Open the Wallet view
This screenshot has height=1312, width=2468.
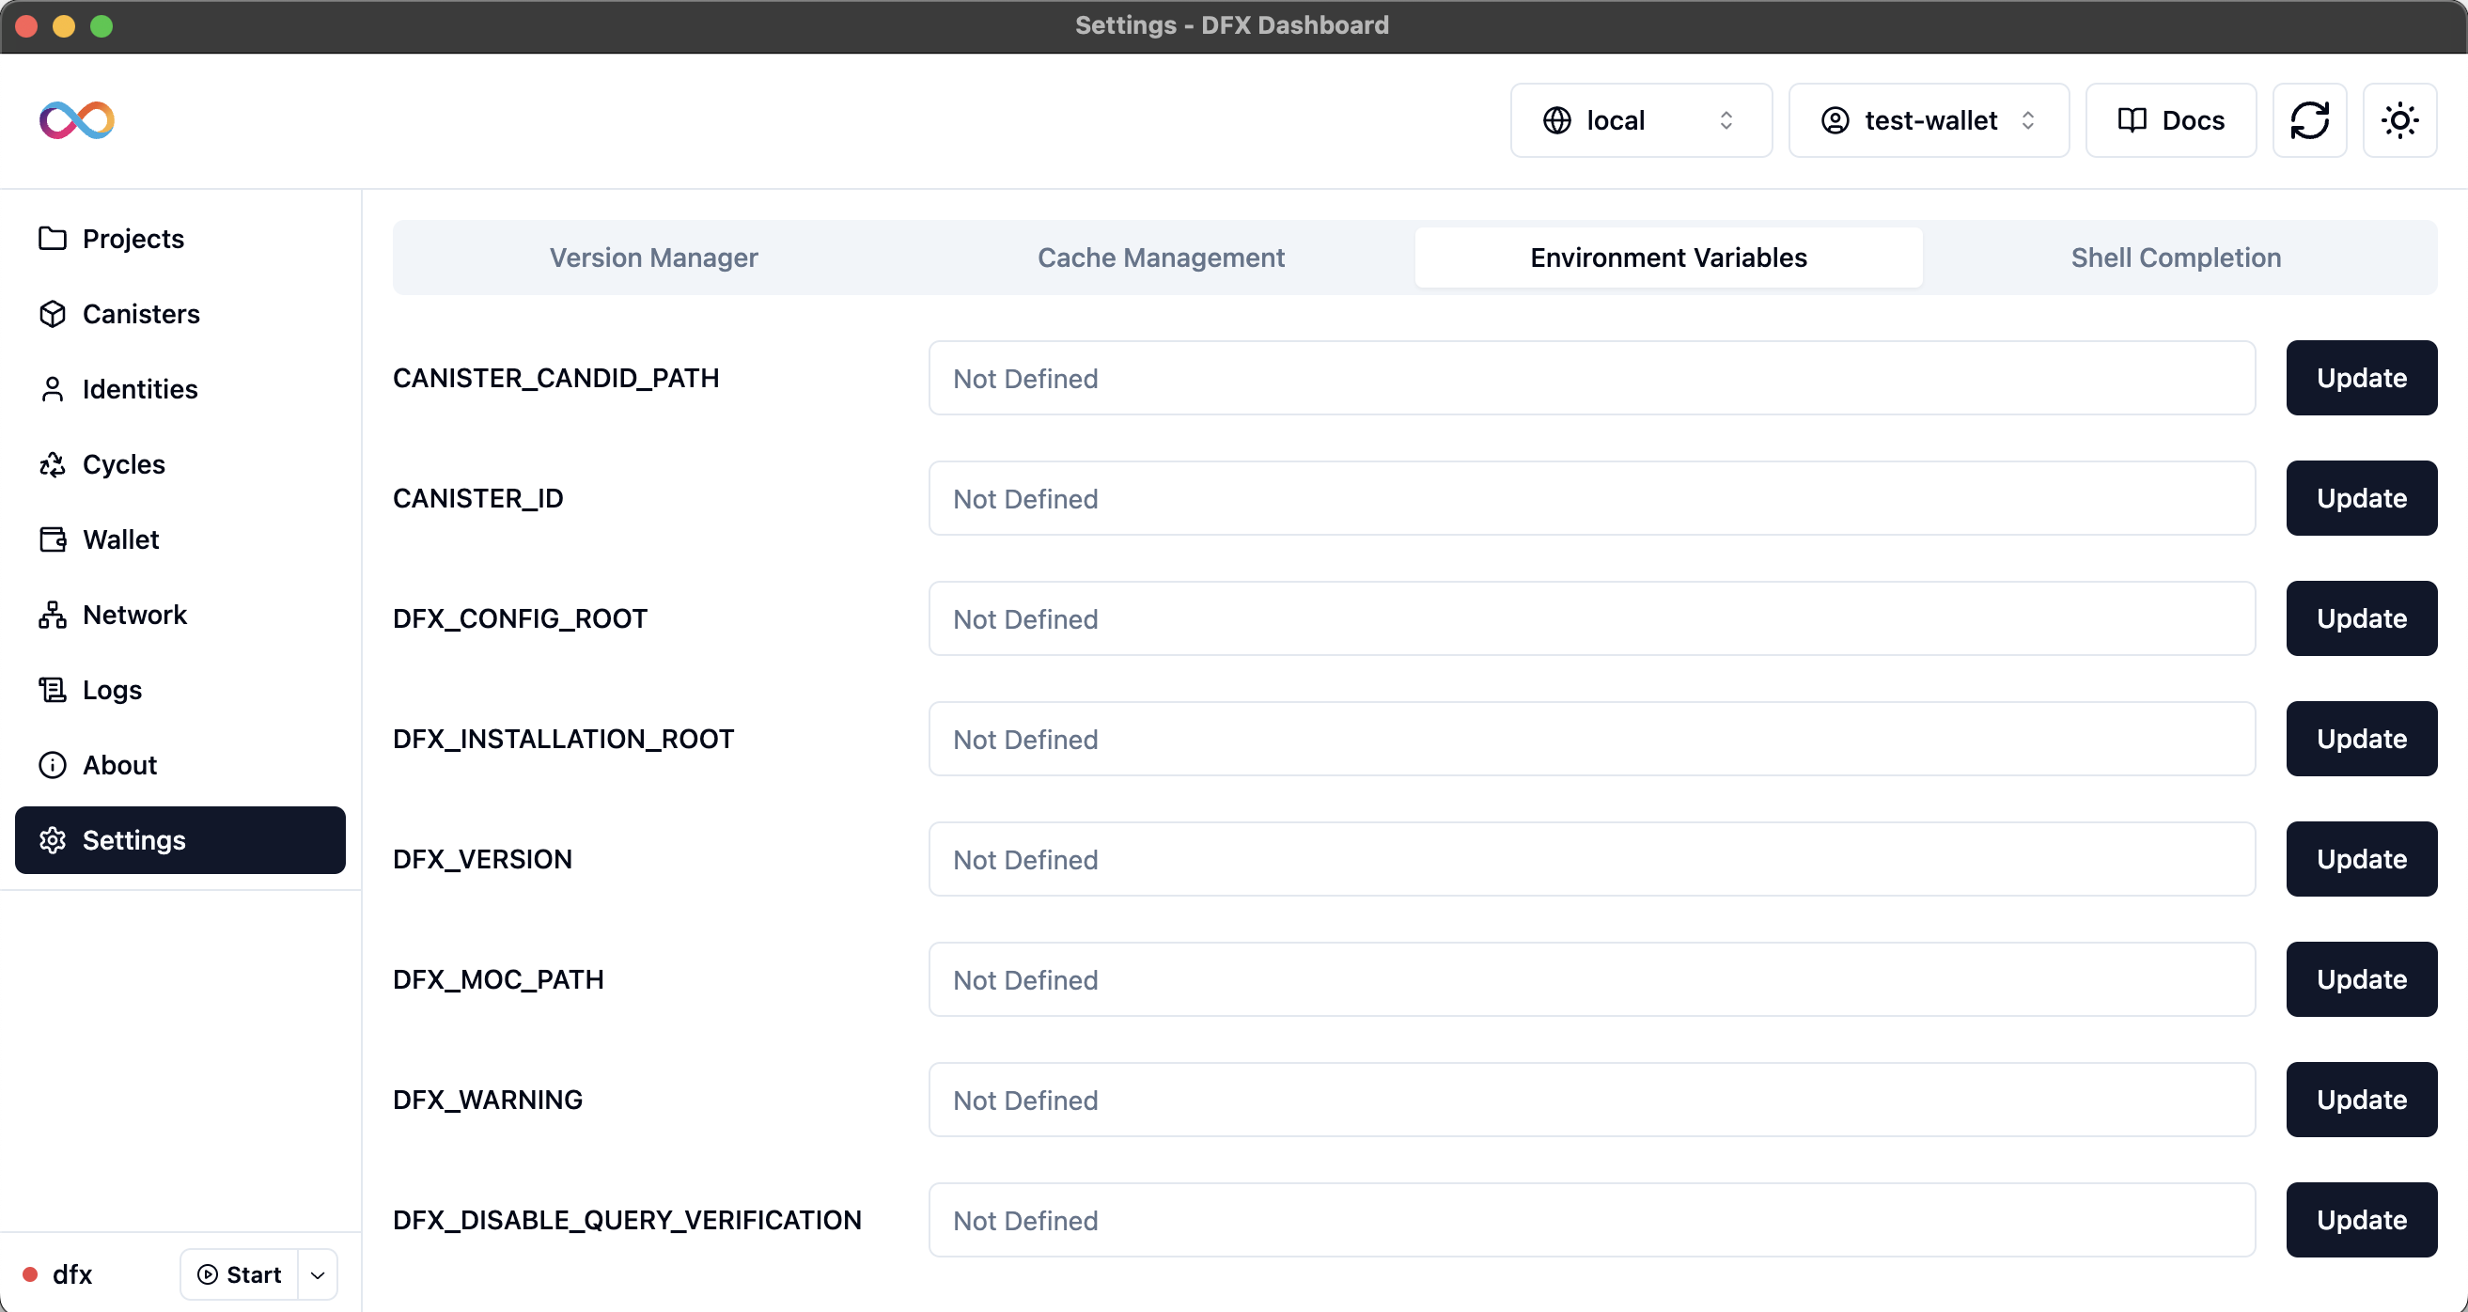[119, 539]
